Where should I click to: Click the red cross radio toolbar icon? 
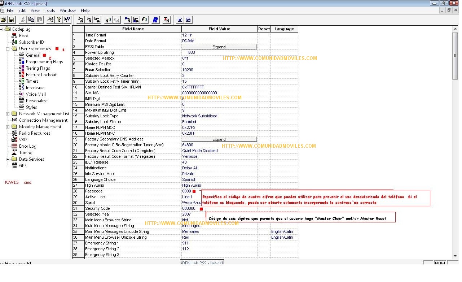[x=166, y=19]
